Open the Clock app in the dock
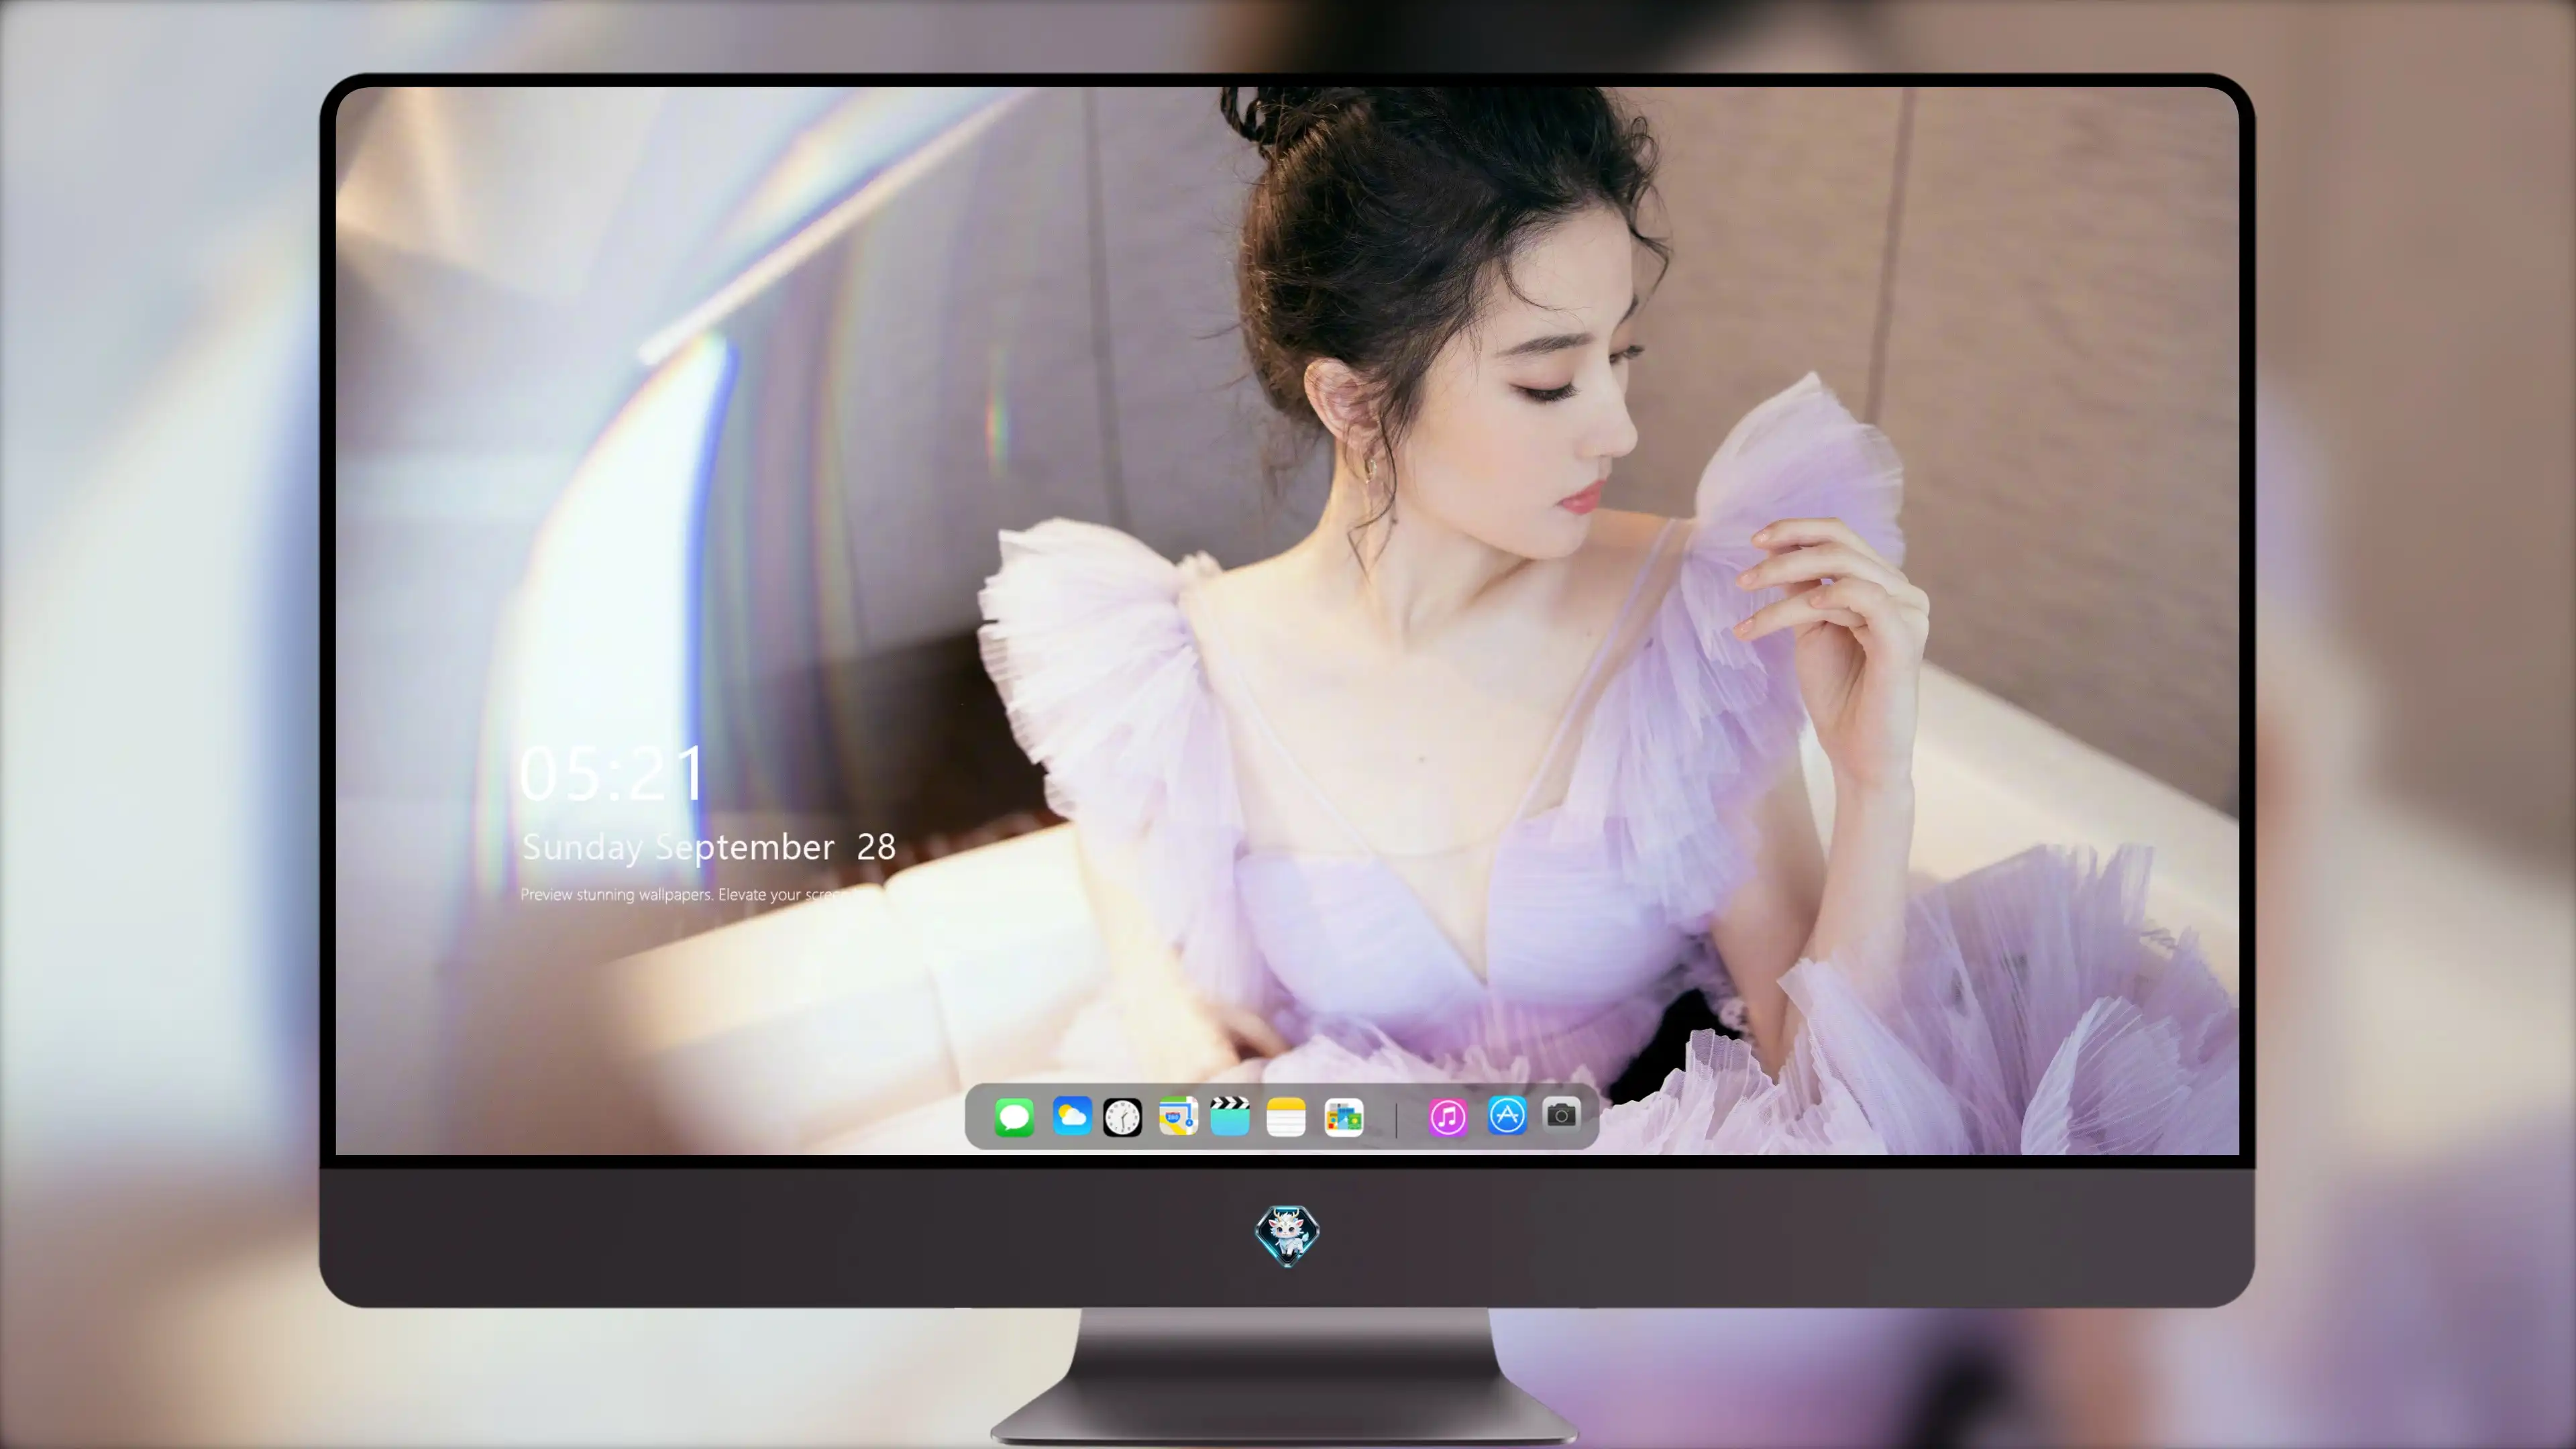2576x1449 pixels. point(1122,1117)
